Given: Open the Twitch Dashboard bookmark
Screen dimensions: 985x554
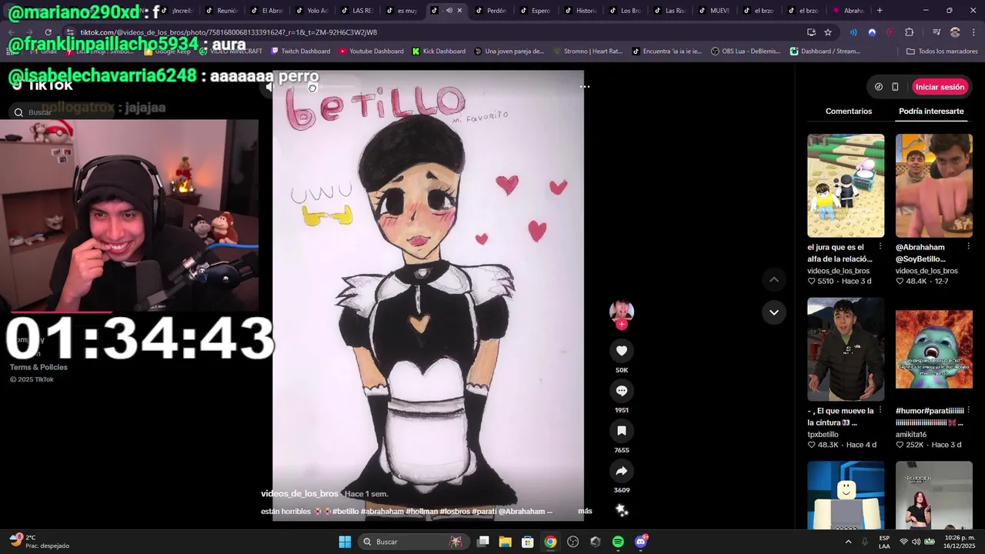Looking at the screenshot, I should click(x=299, y=52).
